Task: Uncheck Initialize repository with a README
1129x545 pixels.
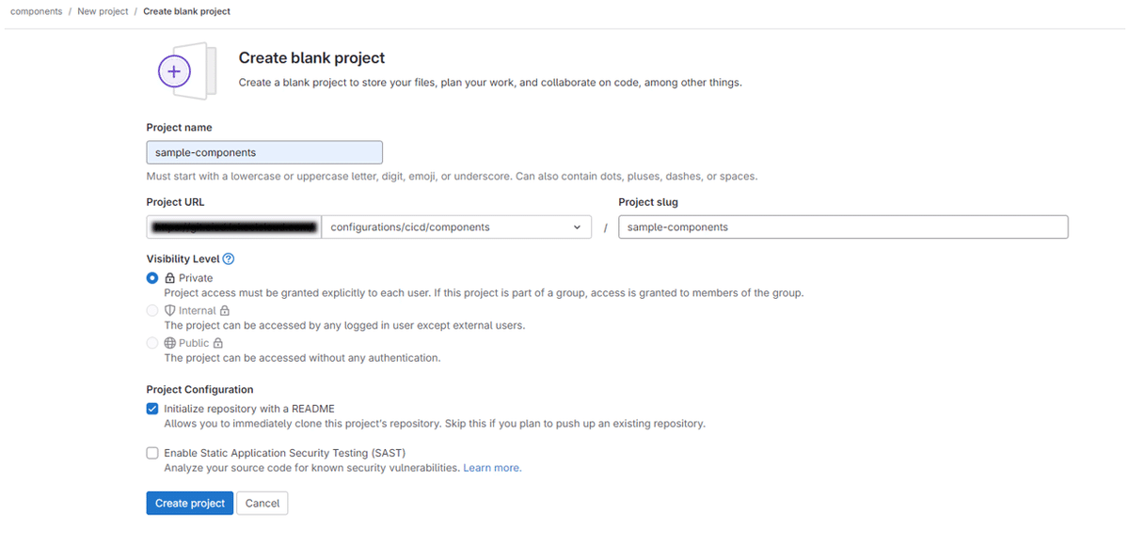Action: coord(152,409)
